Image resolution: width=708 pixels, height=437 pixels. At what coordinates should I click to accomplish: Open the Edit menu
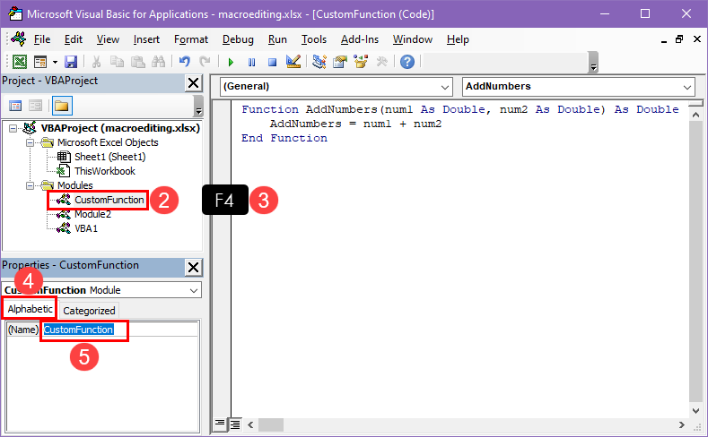point(74,39)
